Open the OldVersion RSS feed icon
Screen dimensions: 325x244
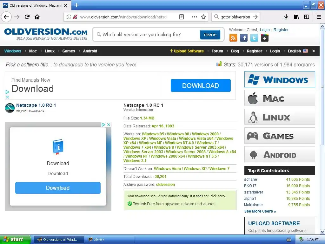coord(233,38)
